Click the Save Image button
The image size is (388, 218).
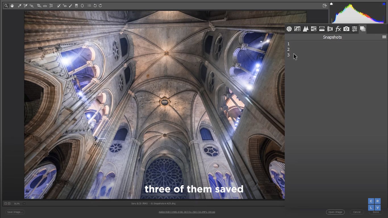[14, 212]
